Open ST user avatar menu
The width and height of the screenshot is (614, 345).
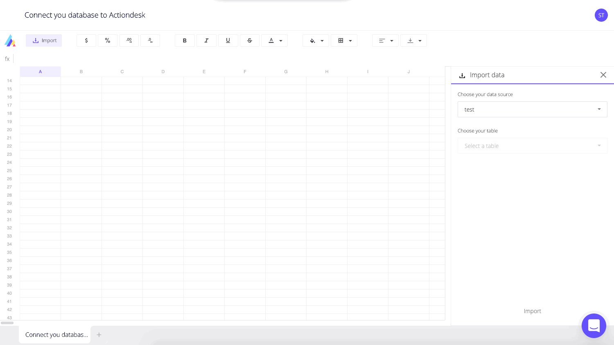point(601,15)
